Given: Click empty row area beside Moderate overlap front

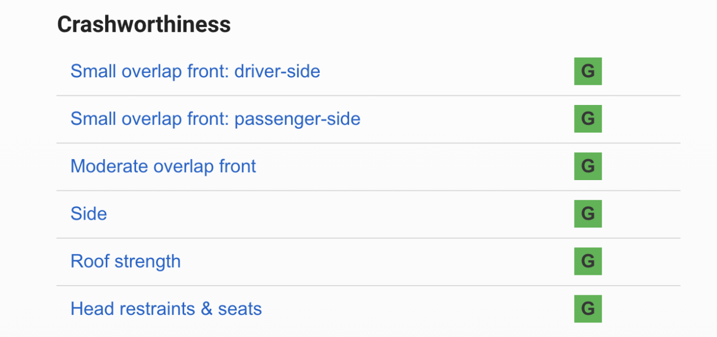Looking at the screenshot, I should coord(412,167).
